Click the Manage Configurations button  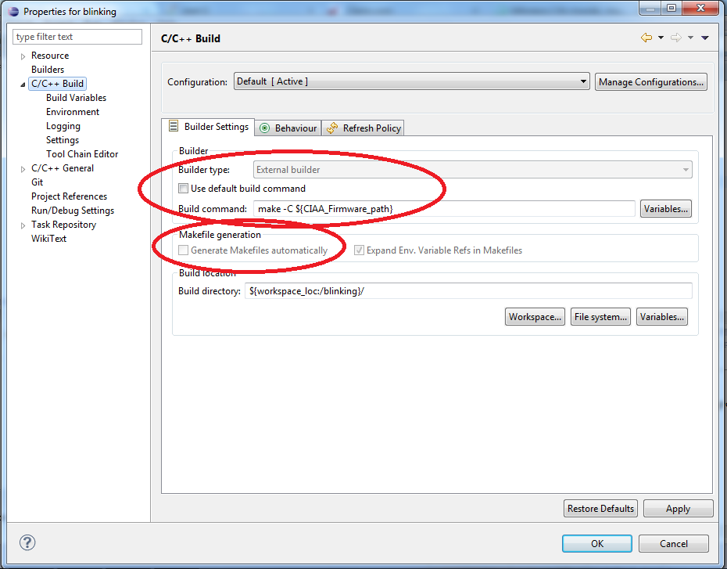coord(651,82)
